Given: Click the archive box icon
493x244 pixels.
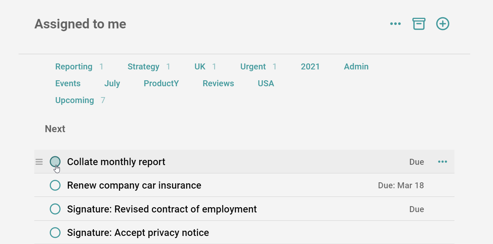Looking at the screenshot, I should click(419, 24).
